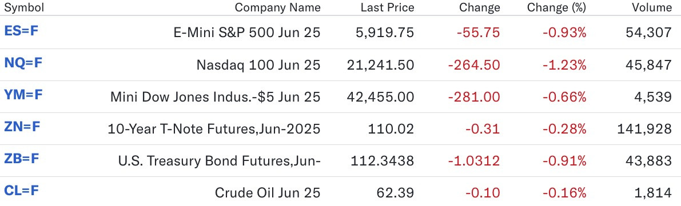Select the U.S. Treasury Bond Futures row
Screen dimensions: 681x206
[341, 161]
